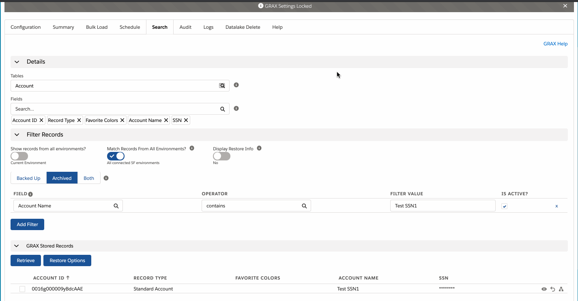Screen dimensions: 578x301
Task: Select the Both option
Action: point(89,178)
